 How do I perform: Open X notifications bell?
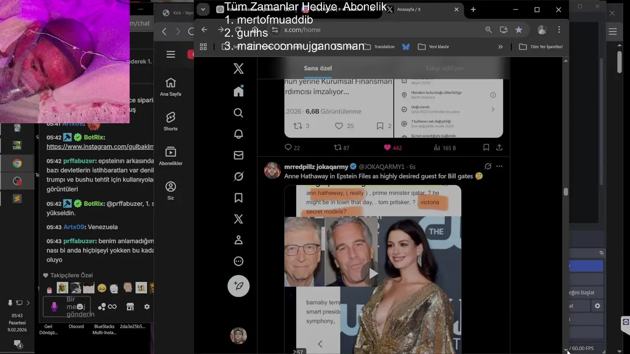(x=238, y=134)
